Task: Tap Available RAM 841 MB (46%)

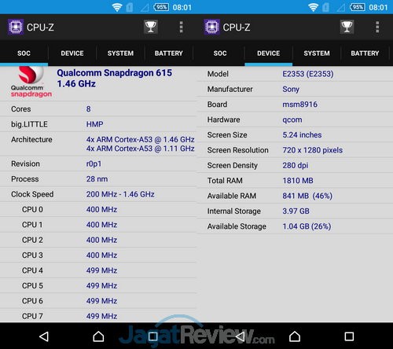Action: [x=307, y=196]
